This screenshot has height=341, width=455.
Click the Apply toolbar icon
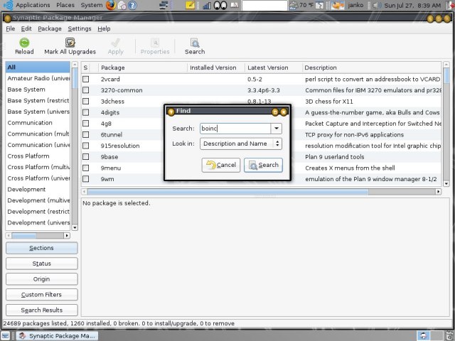coord(115,43)
